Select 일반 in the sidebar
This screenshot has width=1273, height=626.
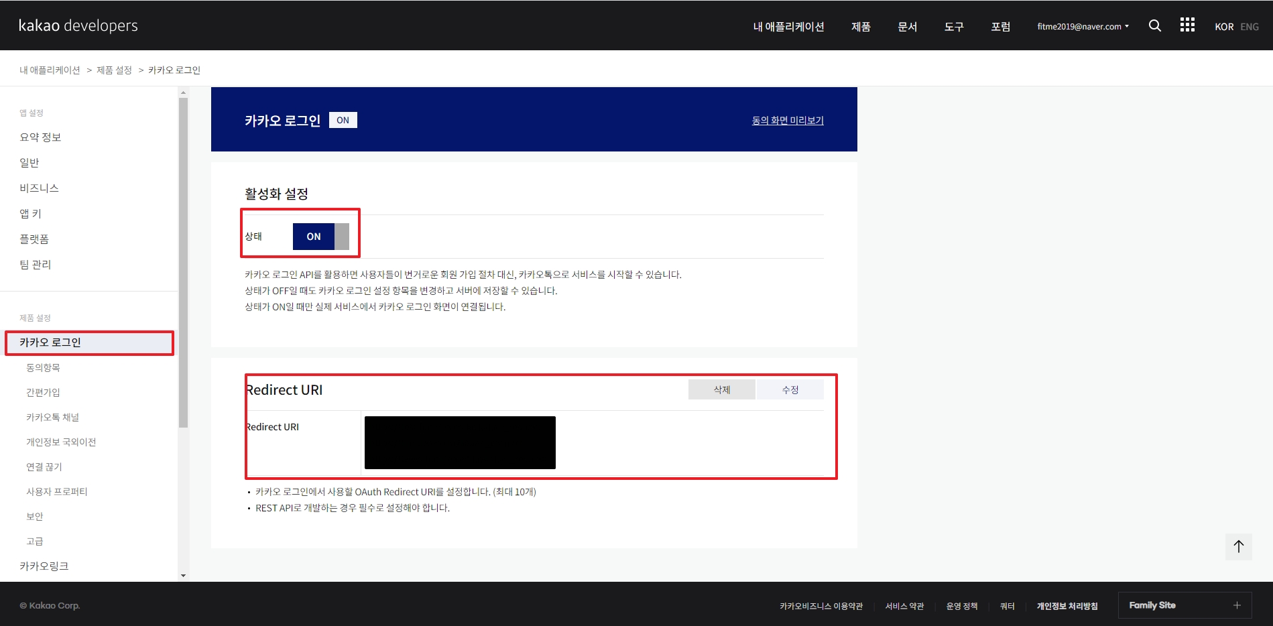click(x=29, y=162)
